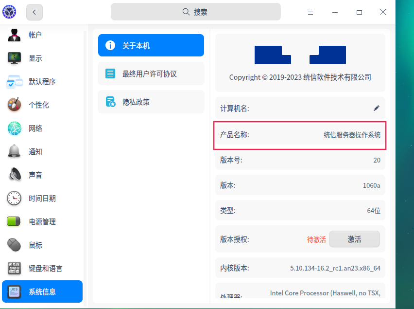
Task: Select the Default Programs (默认程序) icon
Action: click(14, 82)
